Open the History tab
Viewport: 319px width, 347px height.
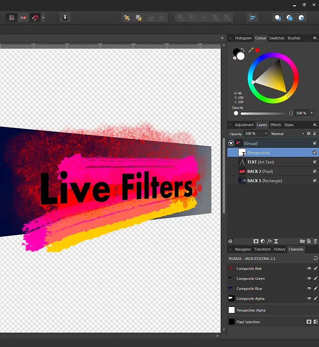click(280, 249)
